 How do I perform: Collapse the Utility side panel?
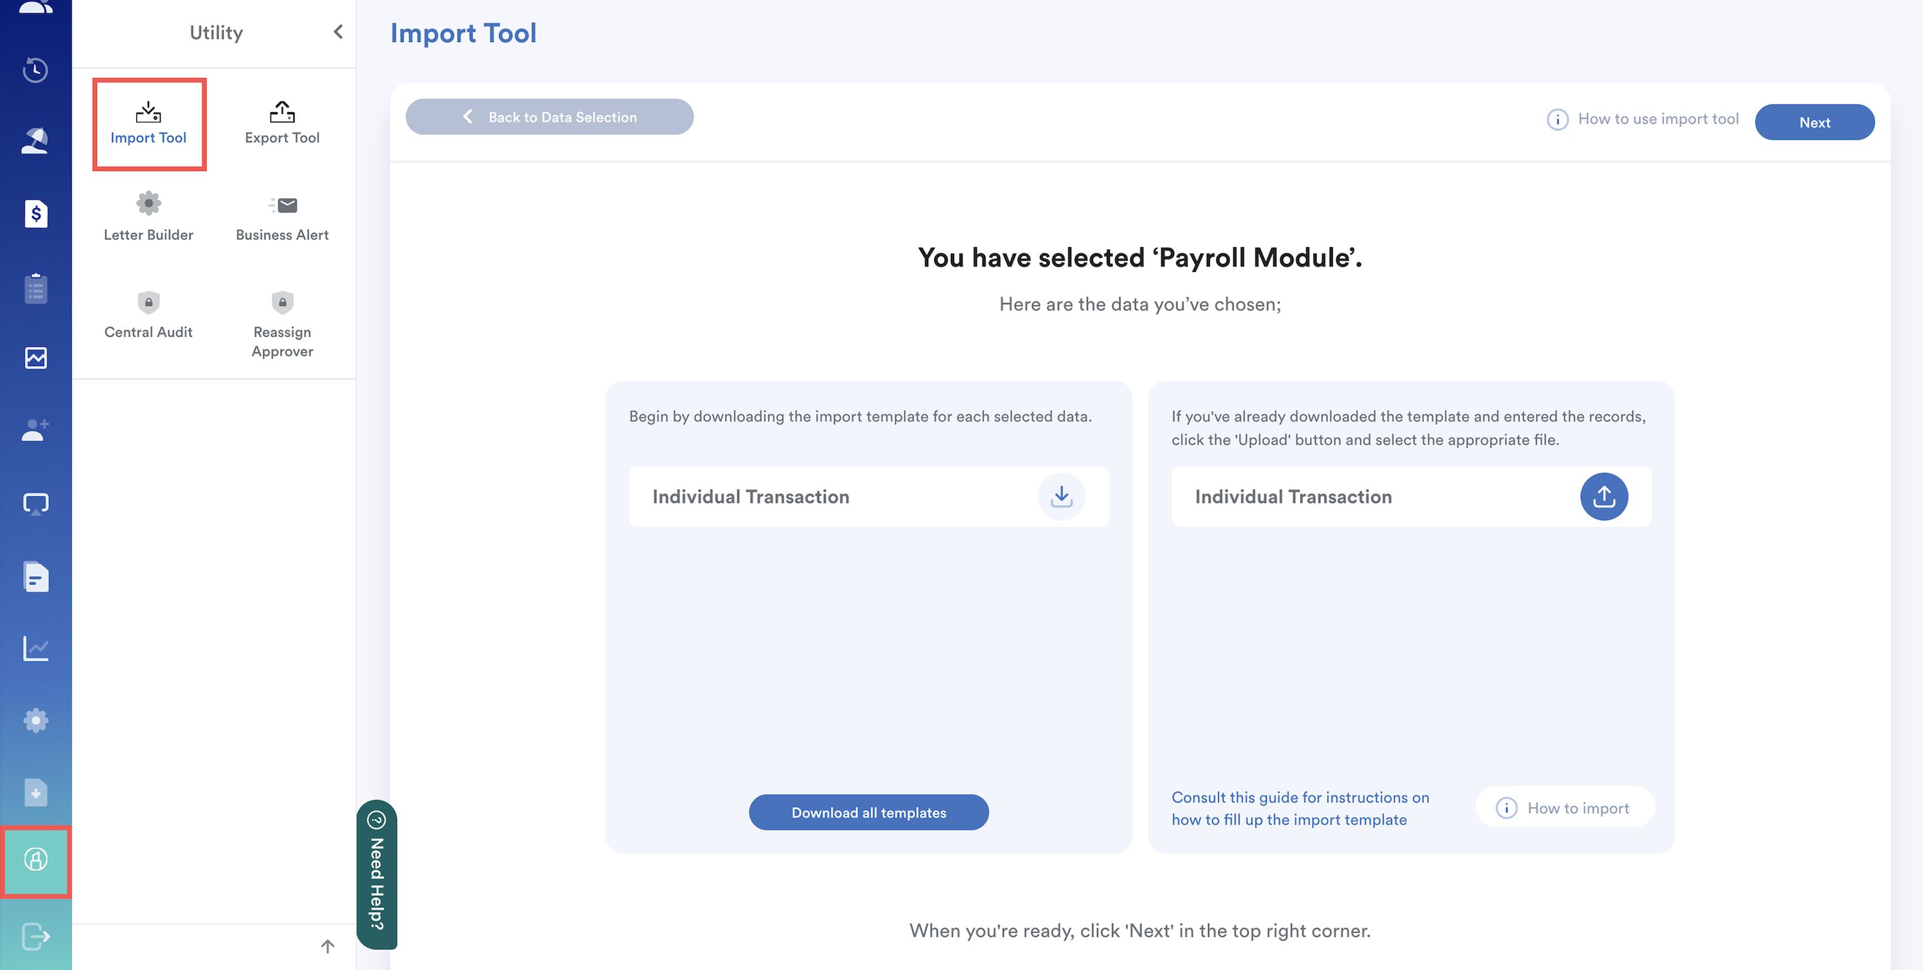pyautogui.click(x=338, y=32)
